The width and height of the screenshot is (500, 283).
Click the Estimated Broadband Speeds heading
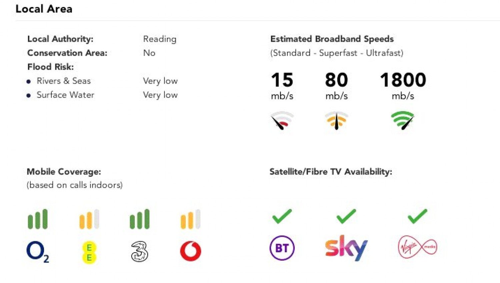(x=332, y=39)
